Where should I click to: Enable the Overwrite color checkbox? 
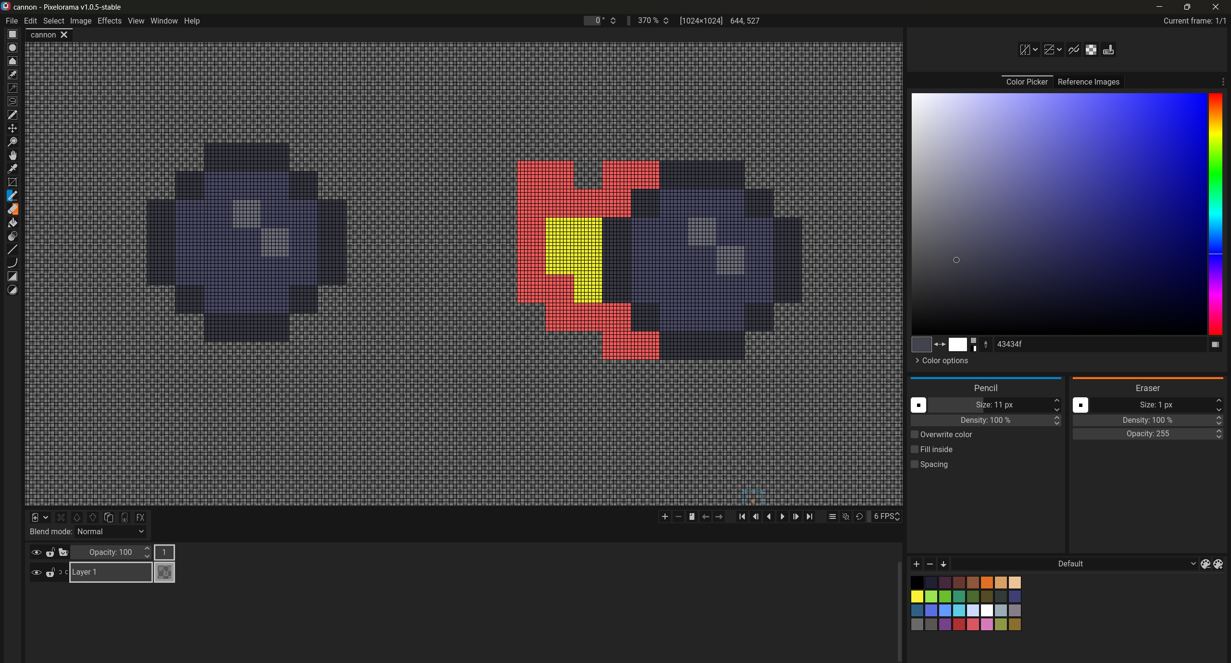click(915, 434)
